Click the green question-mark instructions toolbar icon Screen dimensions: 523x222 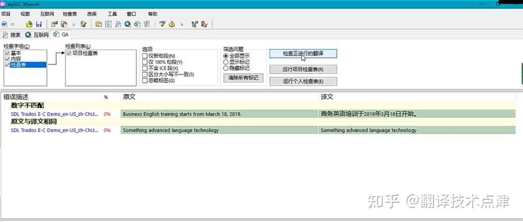[x=83, y=24]
